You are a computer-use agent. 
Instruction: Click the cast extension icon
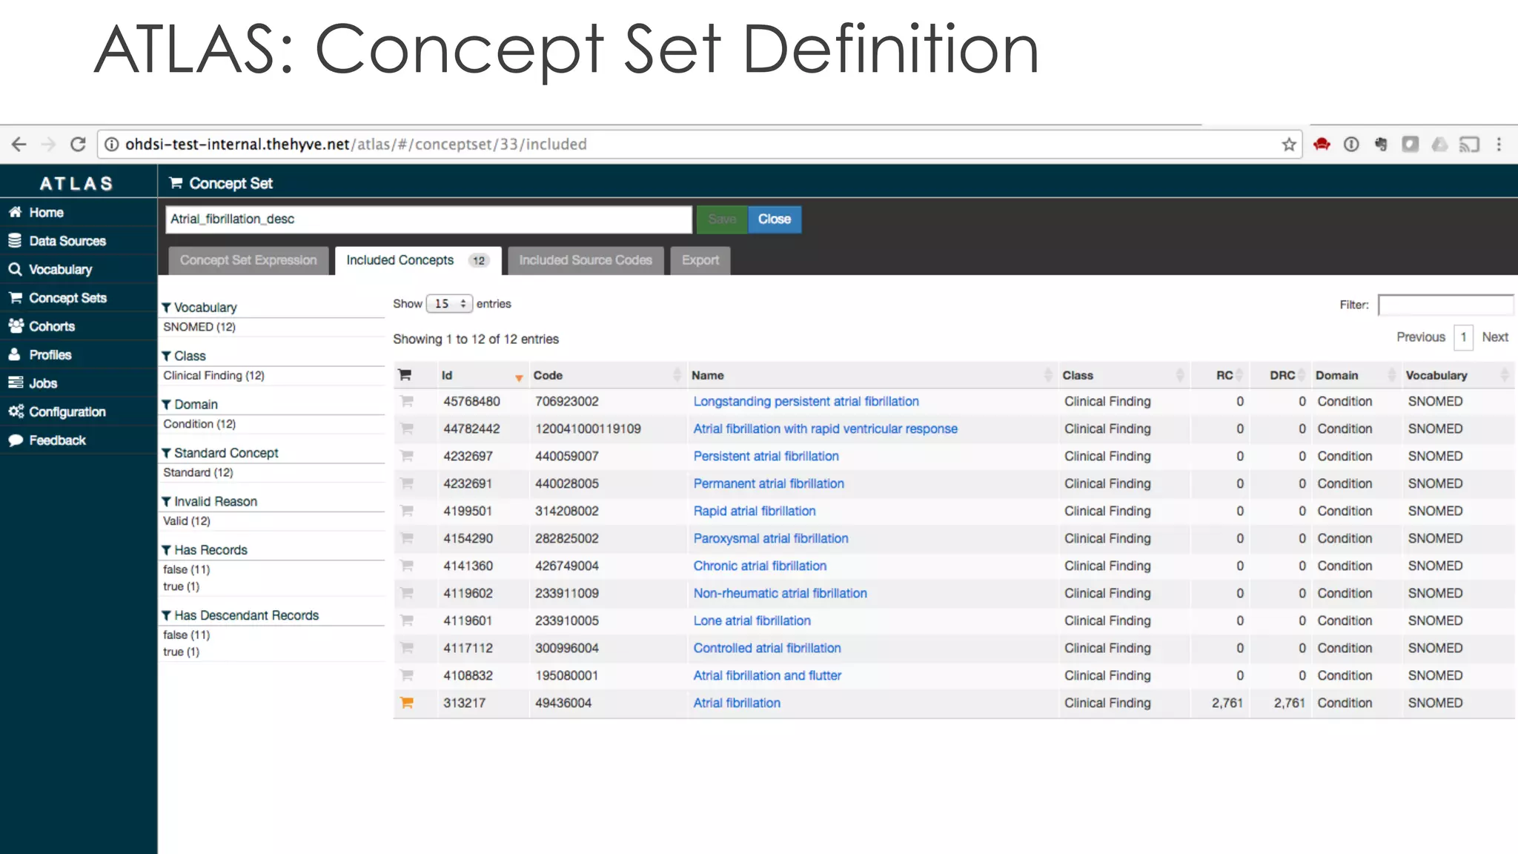pos(1468,145)
